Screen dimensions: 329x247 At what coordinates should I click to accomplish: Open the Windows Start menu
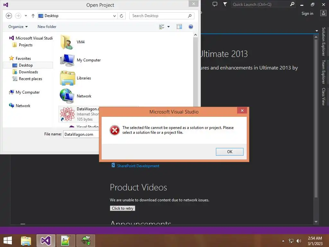click(x=8, y=241)
